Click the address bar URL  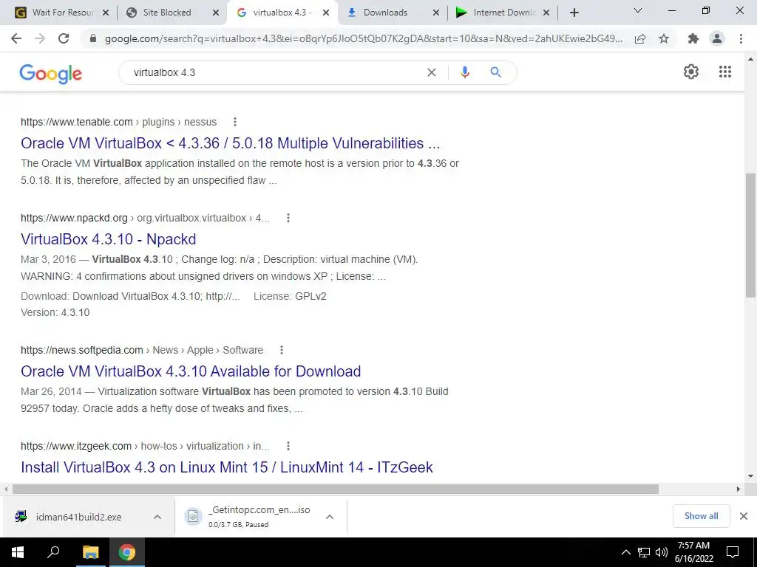click(x=363, y=38)
